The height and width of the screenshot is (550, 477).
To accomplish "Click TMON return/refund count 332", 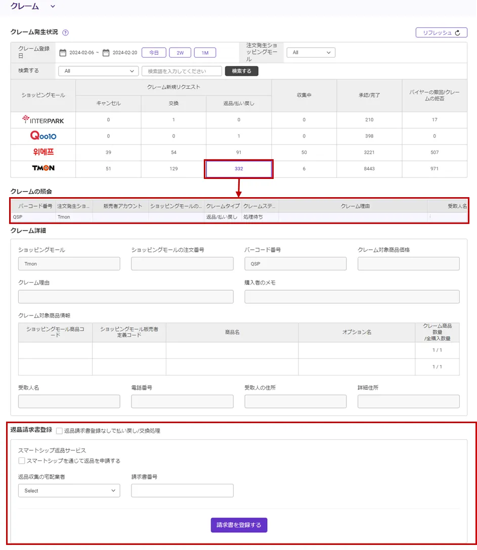I will point(239,169).
